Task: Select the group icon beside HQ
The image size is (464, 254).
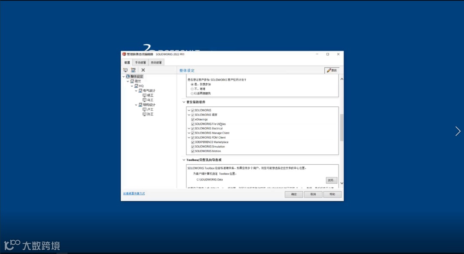Action: click(x=136, y=86)
